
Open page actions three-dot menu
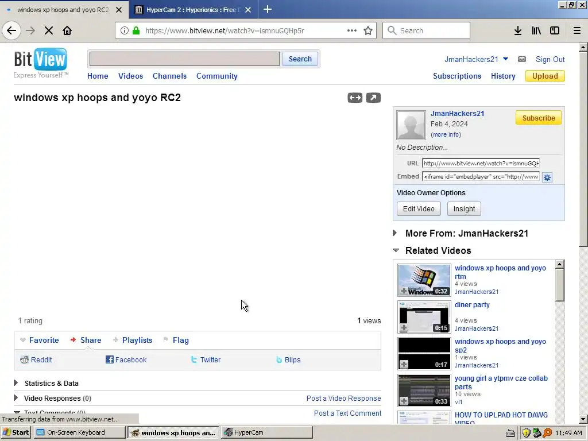point(352,30)
